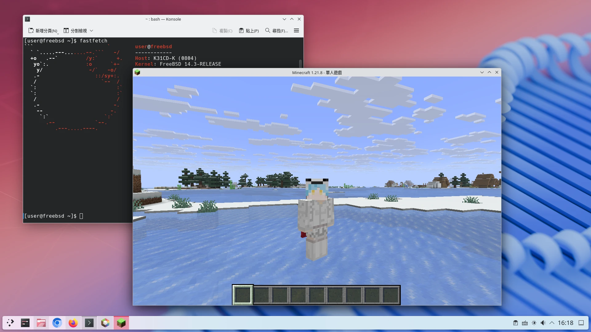Click the clipboard tray icon
The height and width of the screenshot is (332, 591).
pos(515,323)
